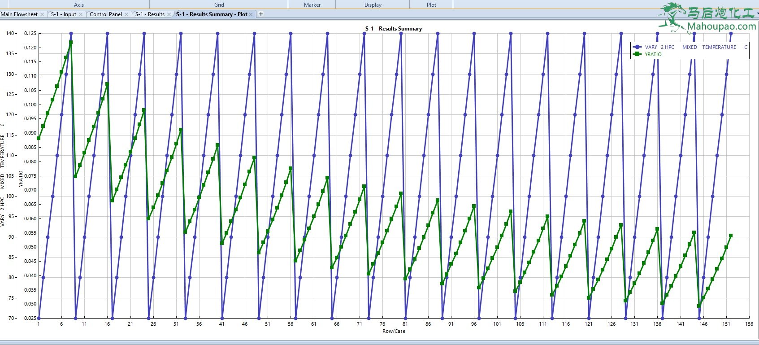This screenshot has width=759, height=345.
Task: Select the plot title 'S-1 - Results Summary'
Action: pos(394,29)
